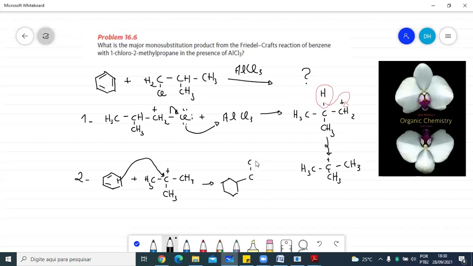Open Sticky Notes from taskbar

pos(246,259)
